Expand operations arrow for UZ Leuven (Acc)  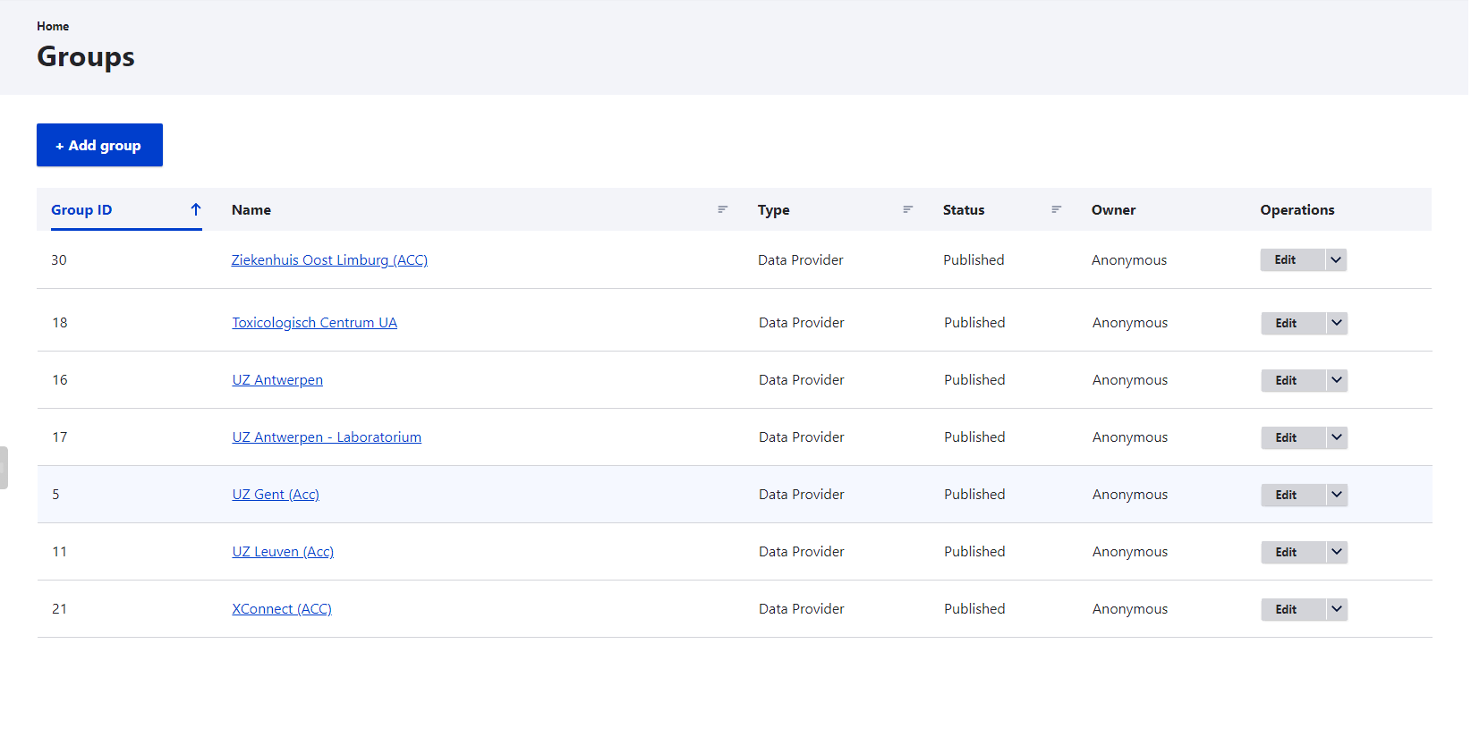pos(1337,552)
